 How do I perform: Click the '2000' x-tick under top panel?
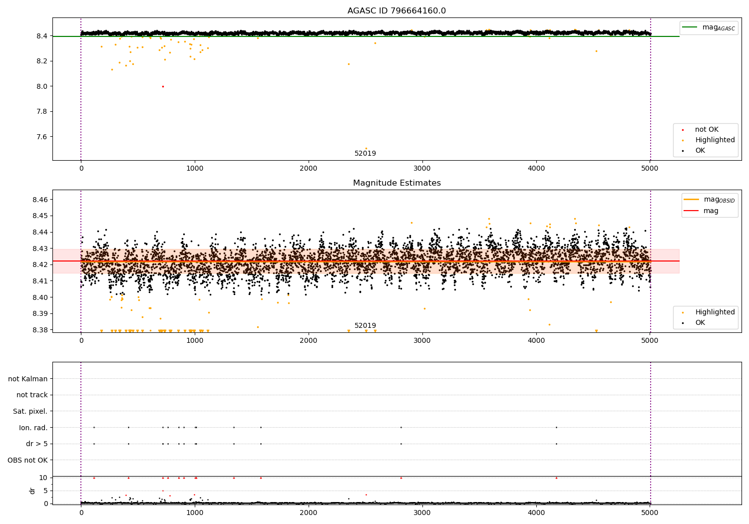pyautogui.click(x=309, y=169)
